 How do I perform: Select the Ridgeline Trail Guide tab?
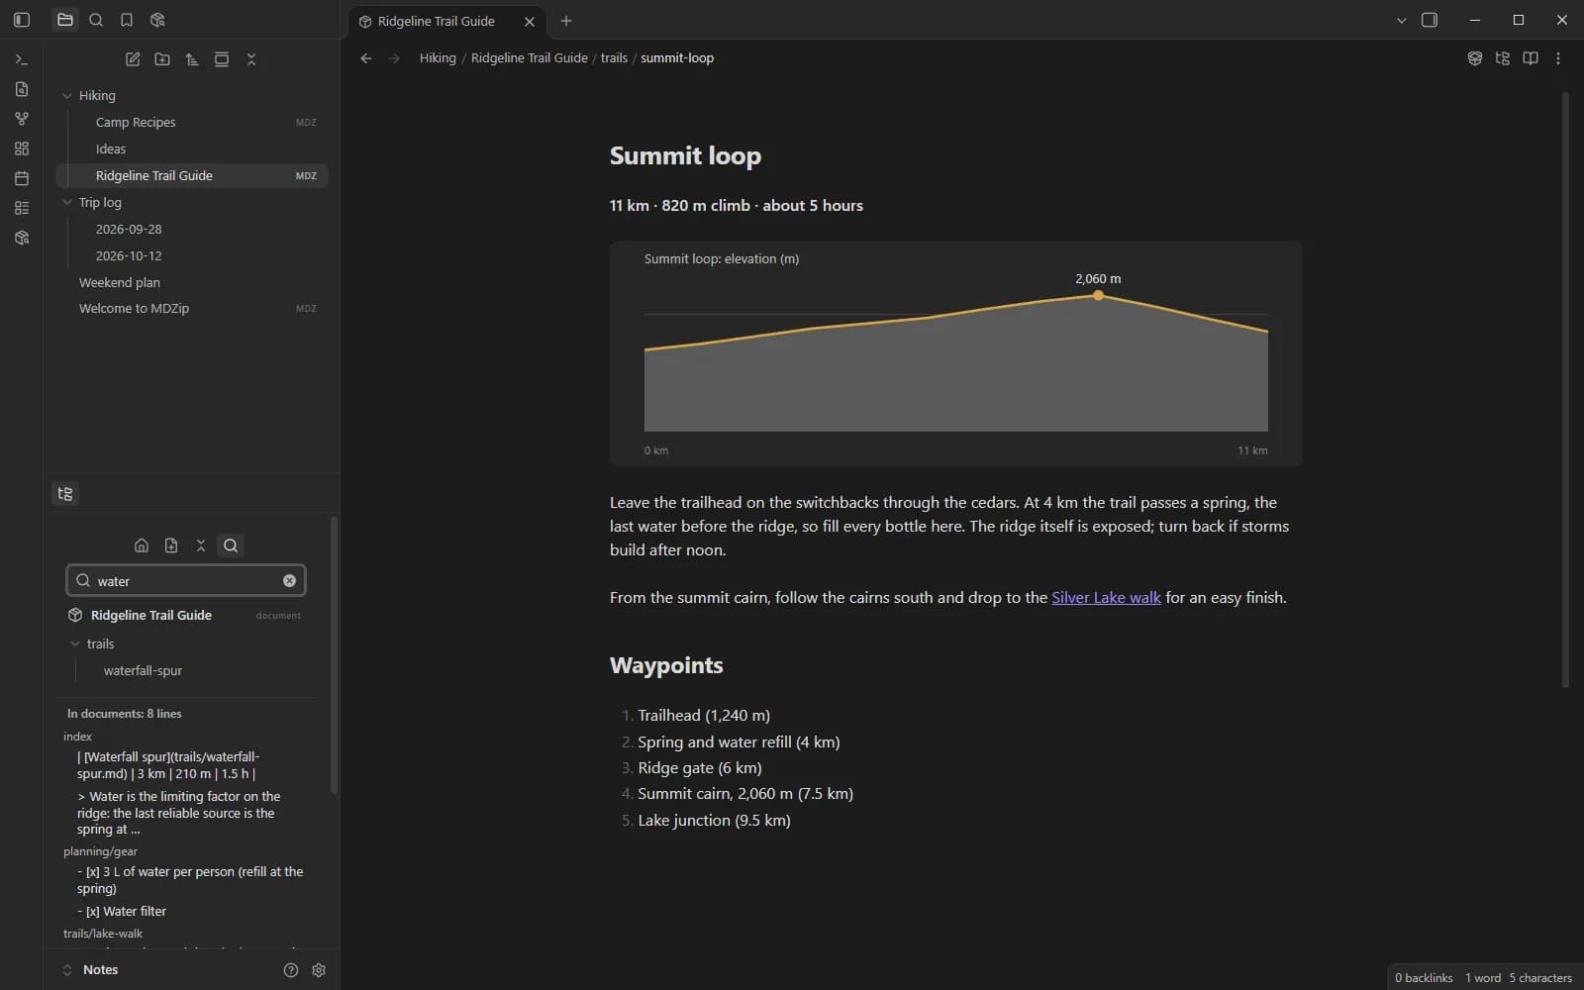[x=436, y=21]
